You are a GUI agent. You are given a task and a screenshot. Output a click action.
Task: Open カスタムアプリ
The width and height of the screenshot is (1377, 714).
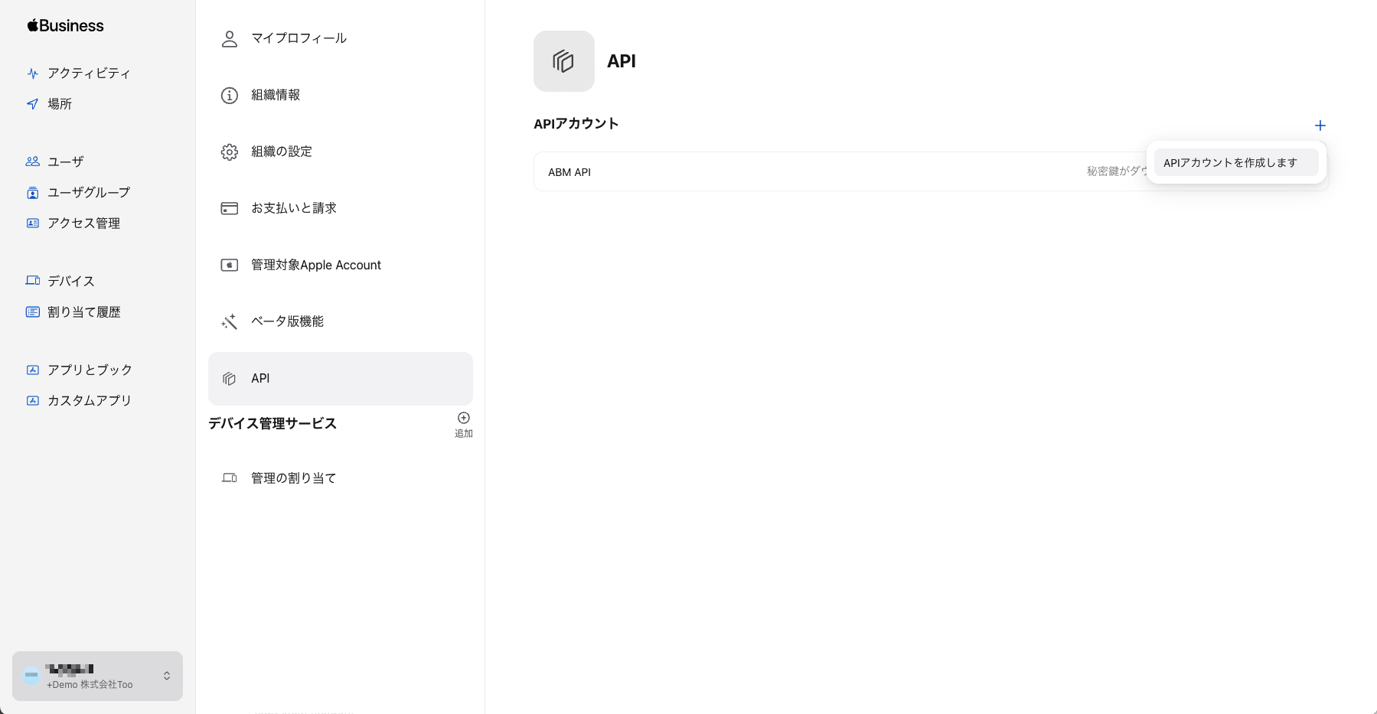coord(90,401)
